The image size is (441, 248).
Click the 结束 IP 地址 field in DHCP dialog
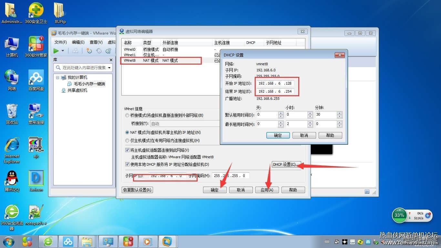(275, 91)
